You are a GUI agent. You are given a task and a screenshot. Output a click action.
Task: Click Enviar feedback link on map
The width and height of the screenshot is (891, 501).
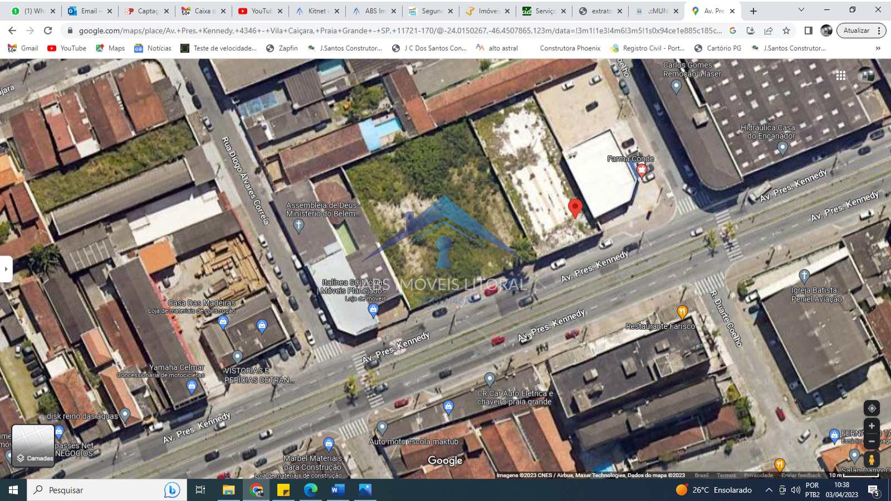(801, 475)
